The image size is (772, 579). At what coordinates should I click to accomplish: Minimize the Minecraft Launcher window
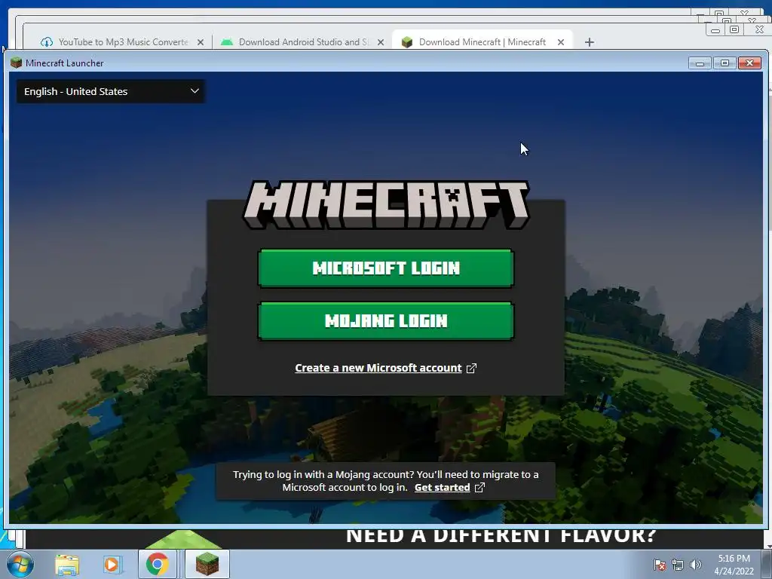[700, 63]
